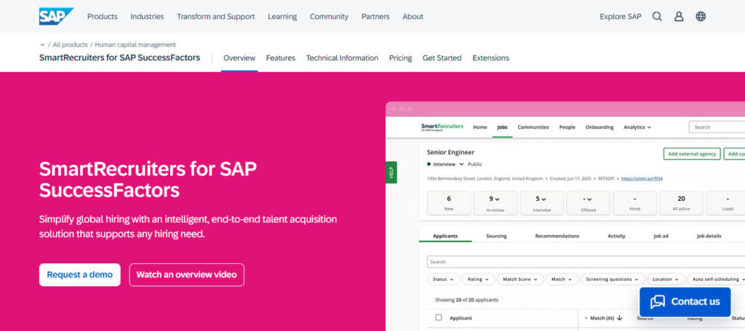Click the Human capital management breadcrumb

[x=135, y=44]
